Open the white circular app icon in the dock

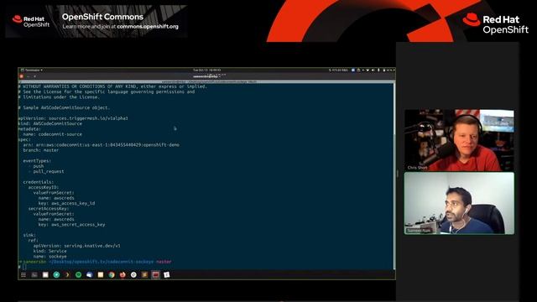133,274
